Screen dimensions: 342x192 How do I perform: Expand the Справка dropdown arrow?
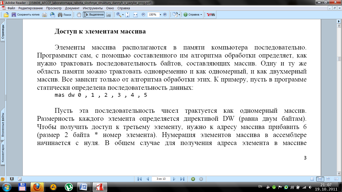[x=201, y=15]
